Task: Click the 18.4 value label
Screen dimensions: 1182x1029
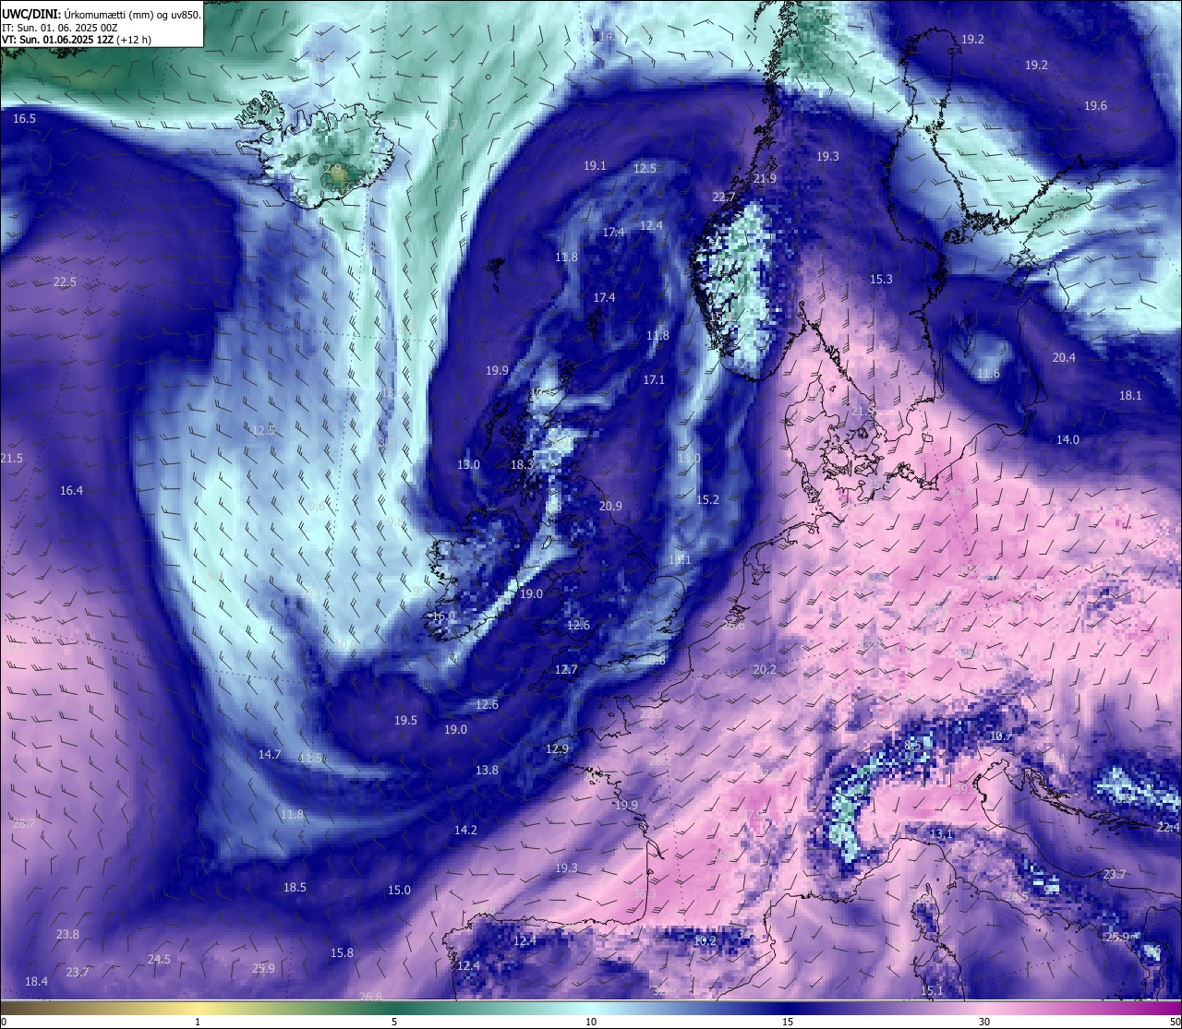Action: click(36, 982)
